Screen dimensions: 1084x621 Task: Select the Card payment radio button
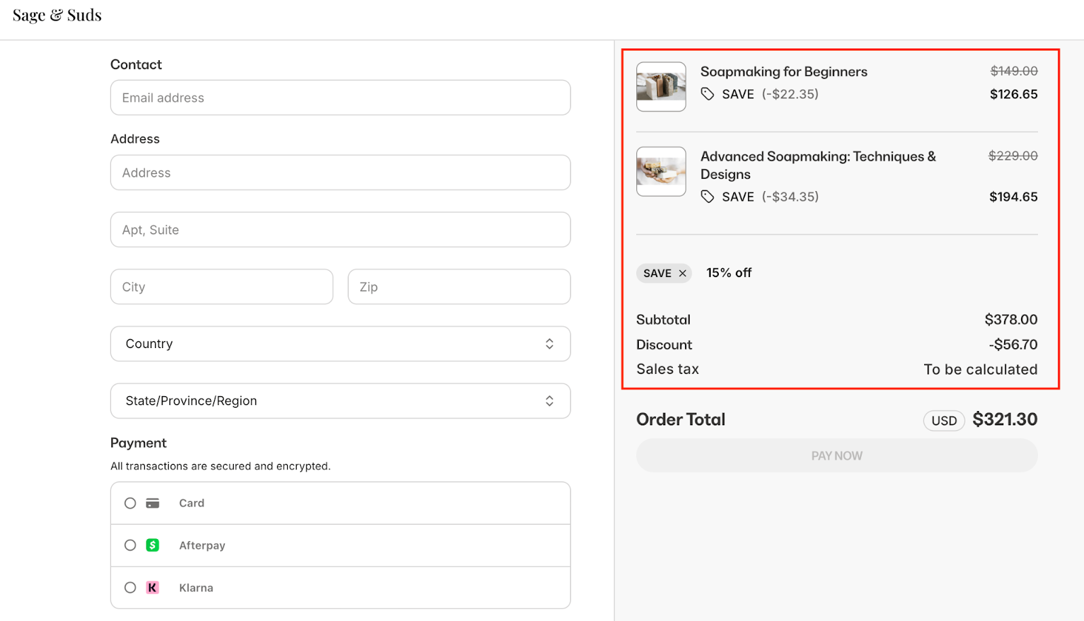pos(130,503)
